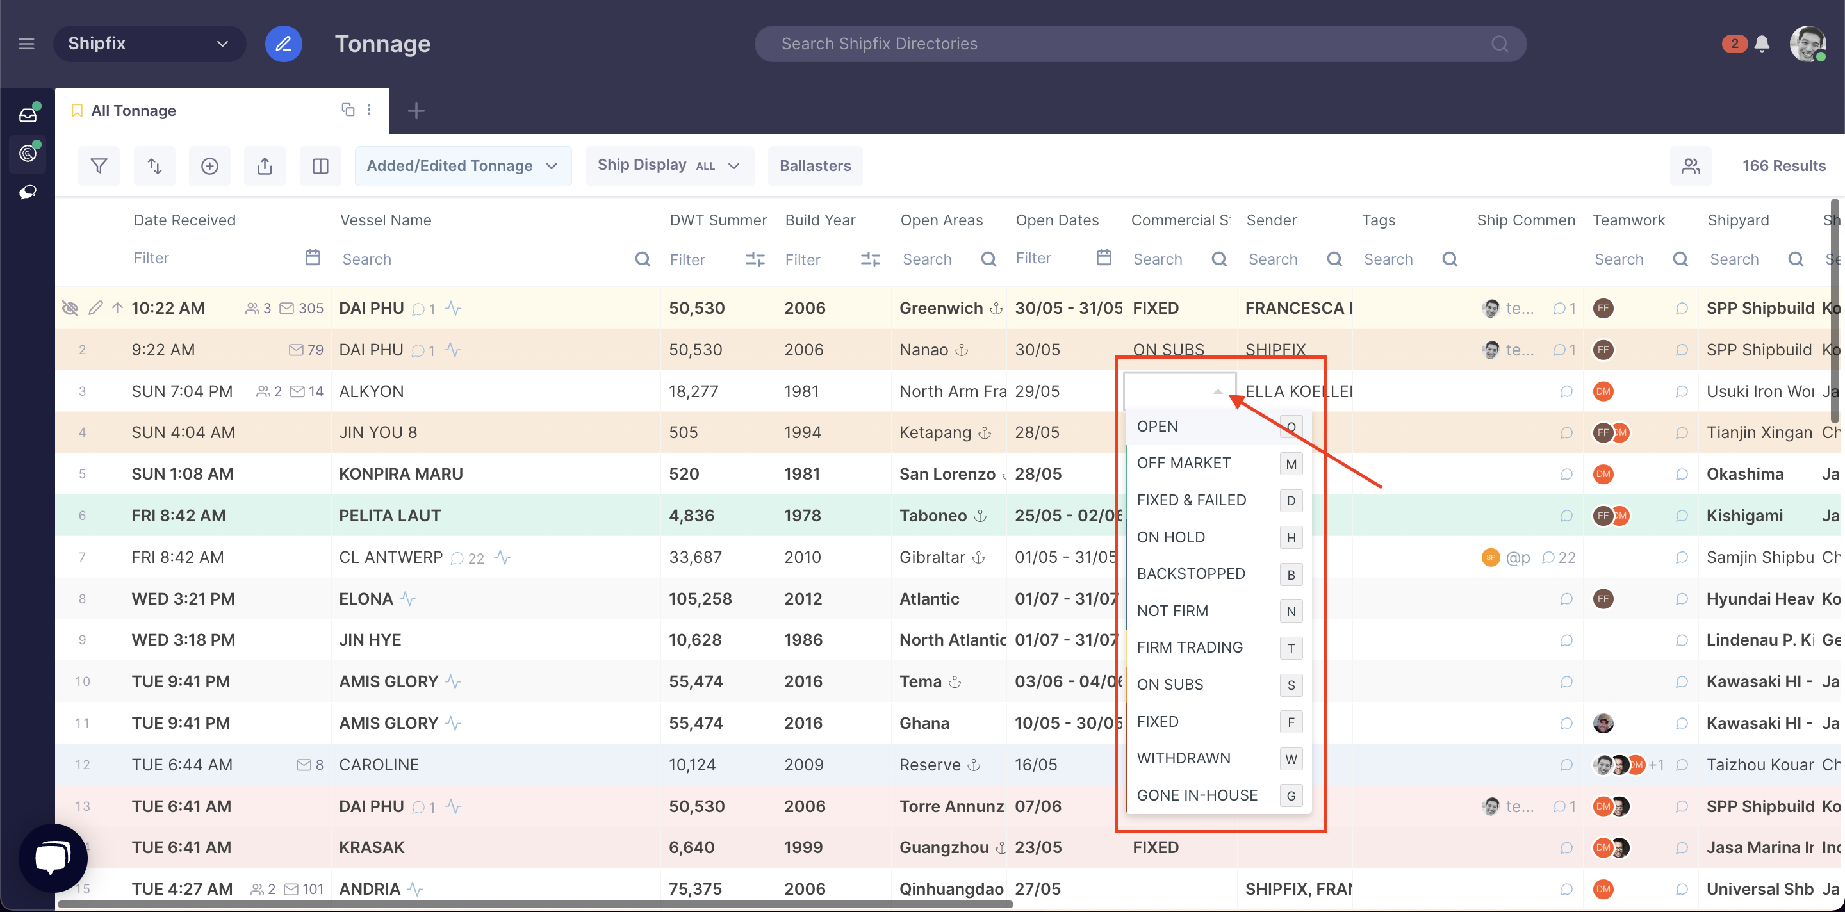
Task: Add a new tab with plus
Action: tap(416, 111)
